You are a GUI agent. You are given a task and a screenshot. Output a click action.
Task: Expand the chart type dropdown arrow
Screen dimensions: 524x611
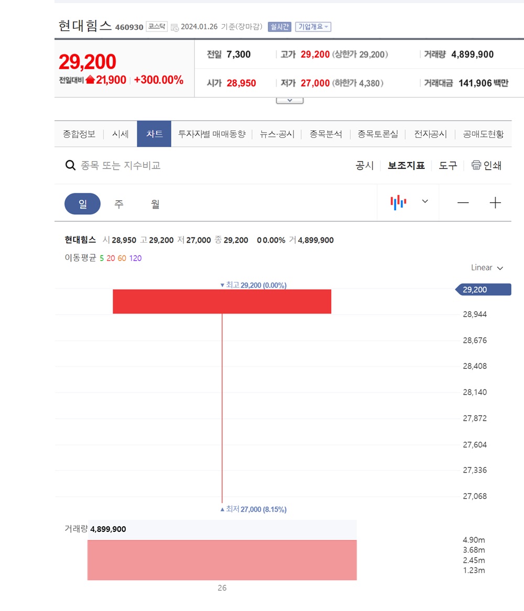click(425, 201)
